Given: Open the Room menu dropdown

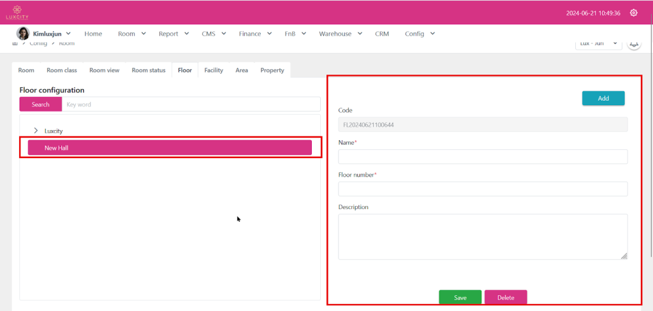Looking at the screenshot, I should tap(132, 34).
